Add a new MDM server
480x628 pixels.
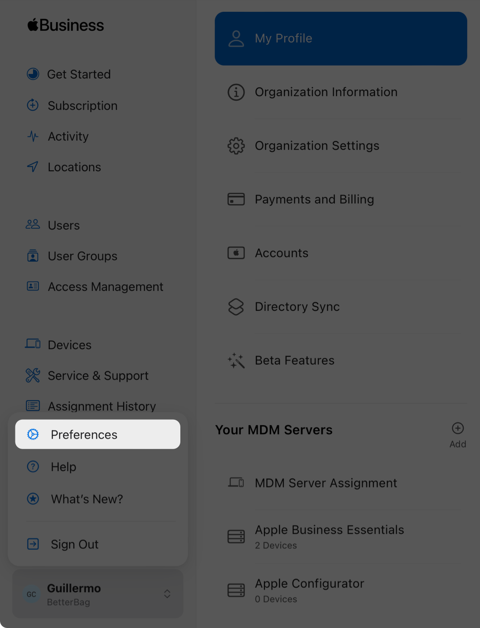coord(457,434)
